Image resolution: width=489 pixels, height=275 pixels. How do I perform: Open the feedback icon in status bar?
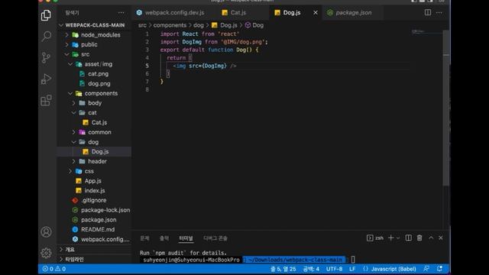(x=426, y=268)
